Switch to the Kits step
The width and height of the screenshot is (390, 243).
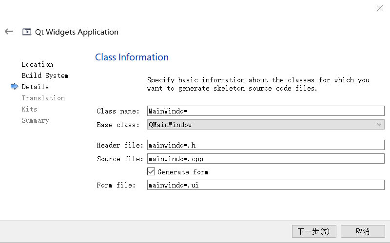point(29,109)
